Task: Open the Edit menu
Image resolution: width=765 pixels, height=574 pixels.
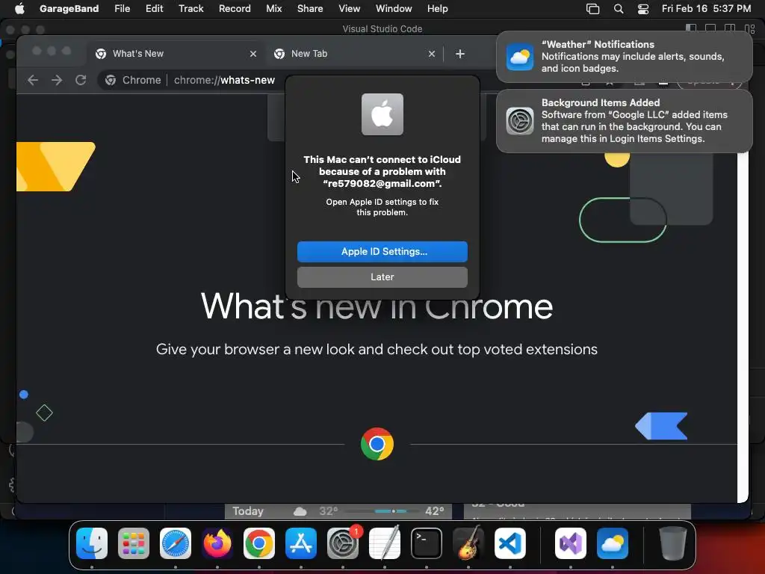Action: point(154,9)
